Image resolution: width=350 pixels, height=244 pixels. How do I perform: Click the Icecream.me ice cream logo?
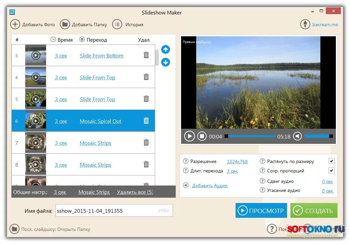click(x=305, y=24)
